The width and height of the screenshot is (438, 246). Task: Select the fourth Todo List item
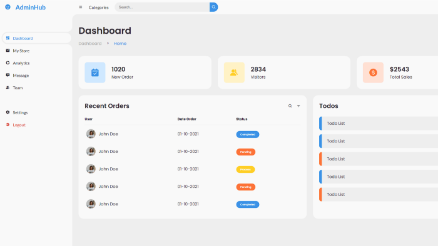[379, 177]
